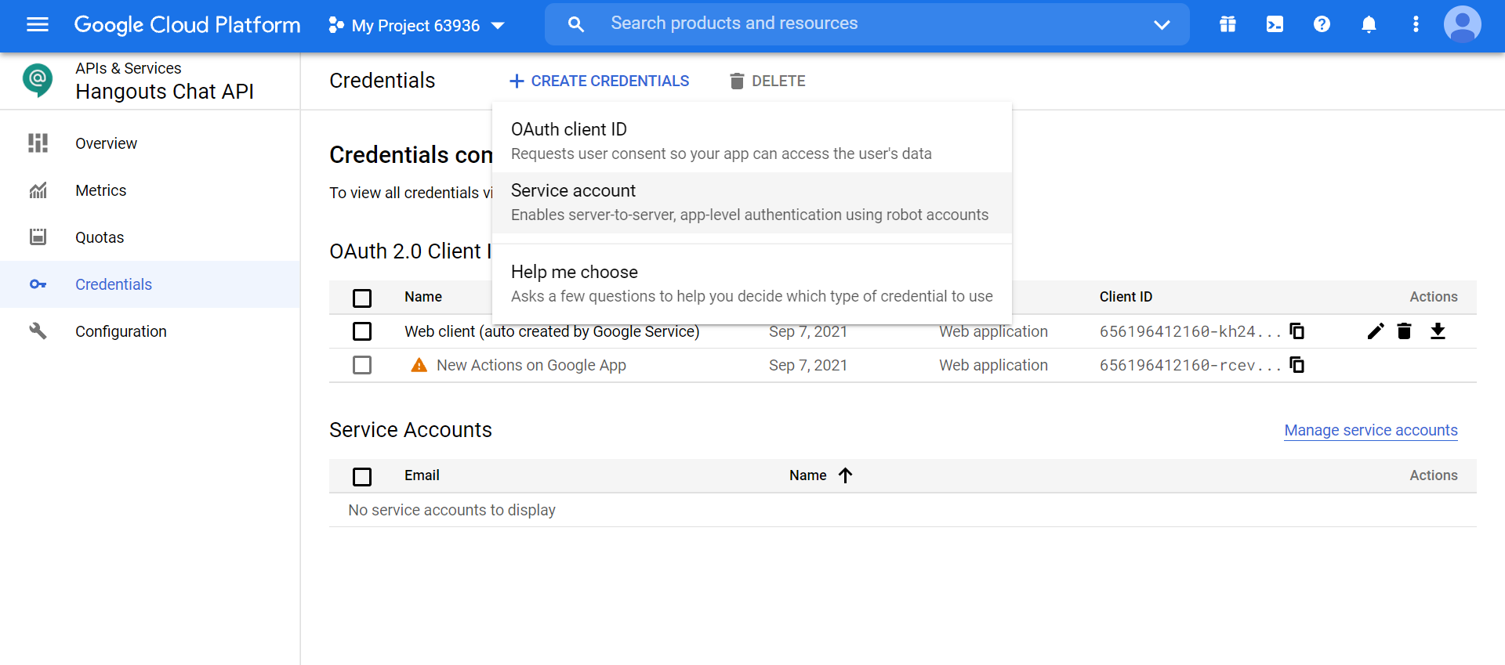Choose Service account from the menu

click(x=752, y=202)
